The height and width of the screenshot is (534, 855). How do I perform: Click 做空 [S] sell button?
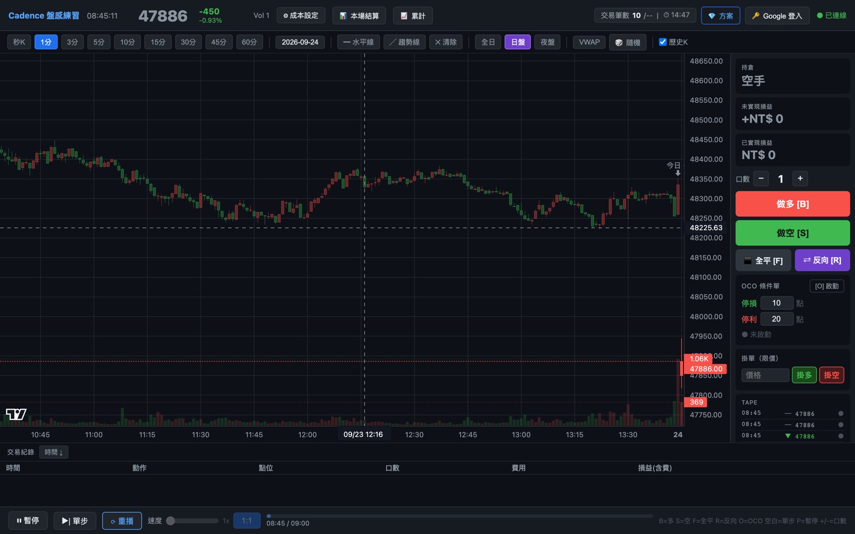tap(792, 233)
